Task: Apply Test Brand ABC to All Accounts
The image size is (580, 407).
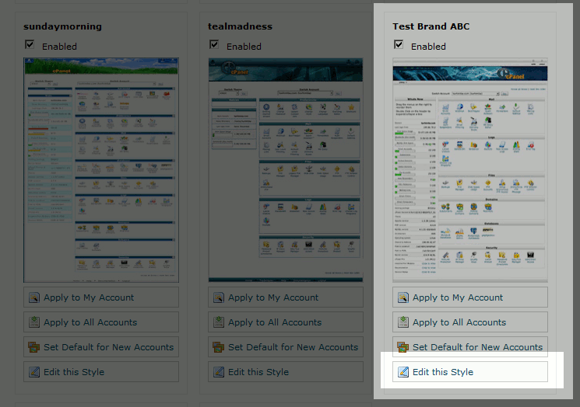Action: click(x=469, y=322)
